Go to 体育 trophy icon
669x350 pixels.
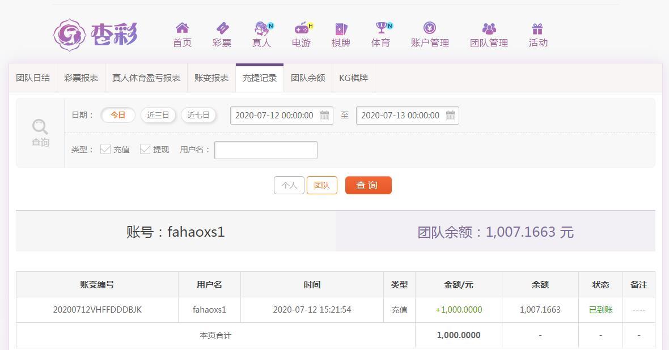(381, 28)
